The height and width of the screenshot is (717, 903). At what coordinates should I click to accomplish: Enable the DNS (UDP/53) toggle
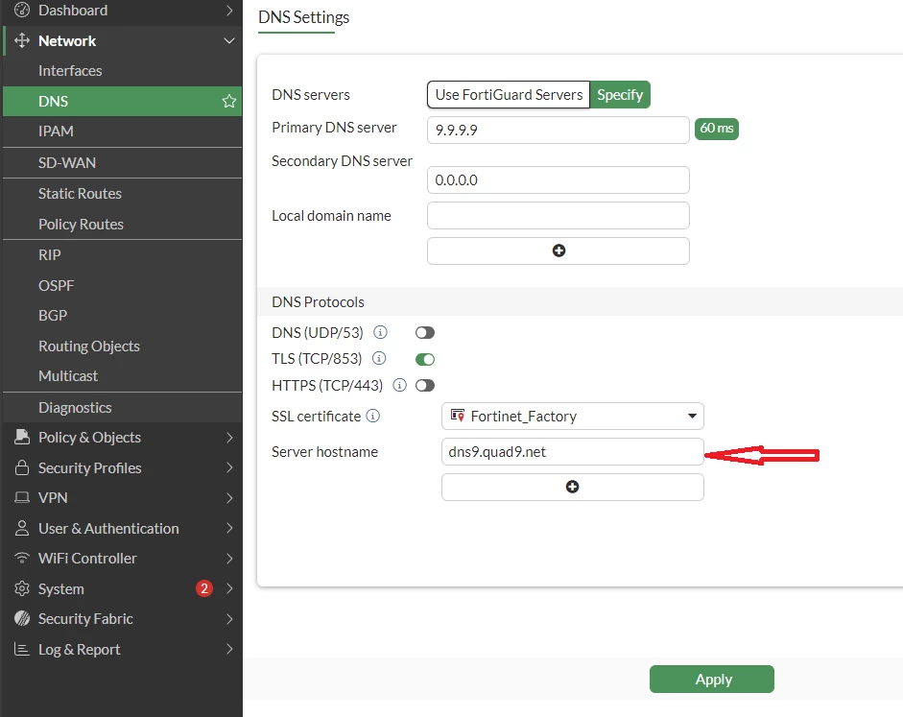pyautogui.click(x=425, y=333)
